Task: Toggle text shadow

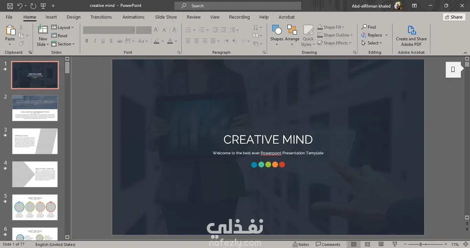Action: coord(111,41)
